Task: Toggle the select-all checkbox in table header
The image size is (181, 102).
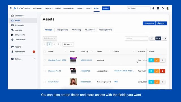Action: pos(45,52)
